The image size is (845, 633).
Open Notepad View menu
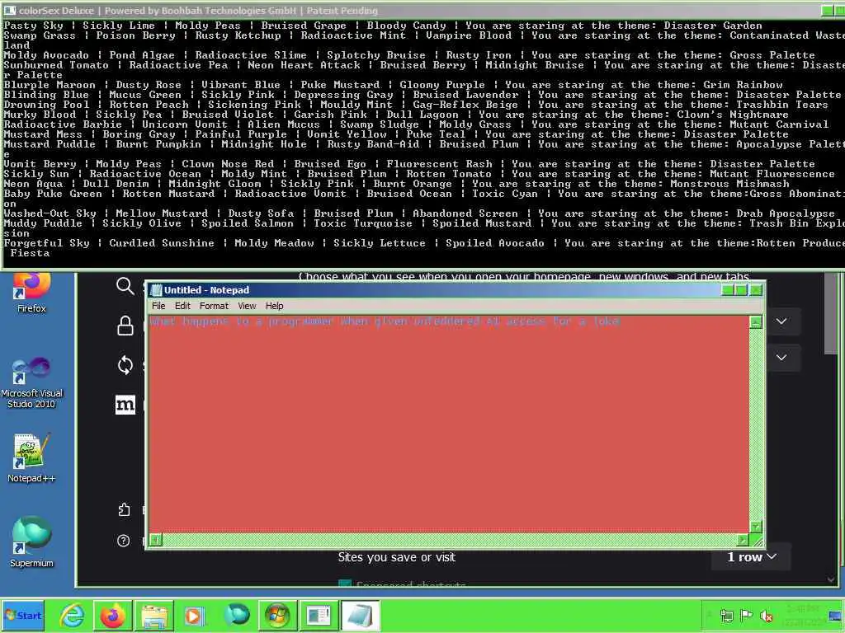point(247,306)
